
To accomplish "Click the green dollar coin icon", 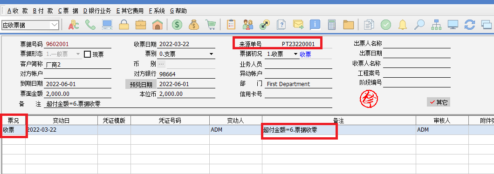I will click(x=177, y=25).
